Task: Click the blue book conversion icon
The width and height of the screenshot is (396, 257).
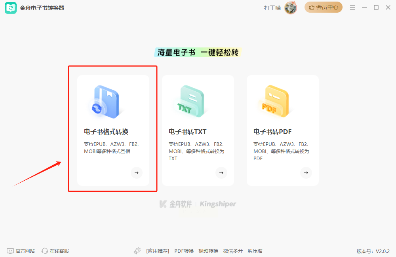Action: tap(106, 102)
